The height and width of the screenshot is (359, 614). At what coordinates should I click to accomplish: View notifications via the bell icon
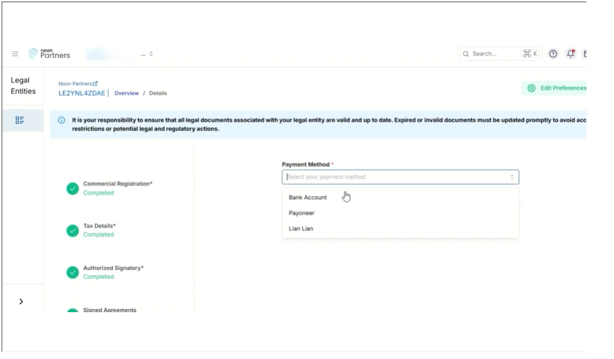pyautogui.click(x=570, y=54)
